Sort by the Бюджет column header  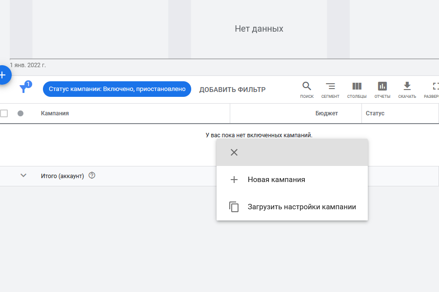[x=326, y=113]
